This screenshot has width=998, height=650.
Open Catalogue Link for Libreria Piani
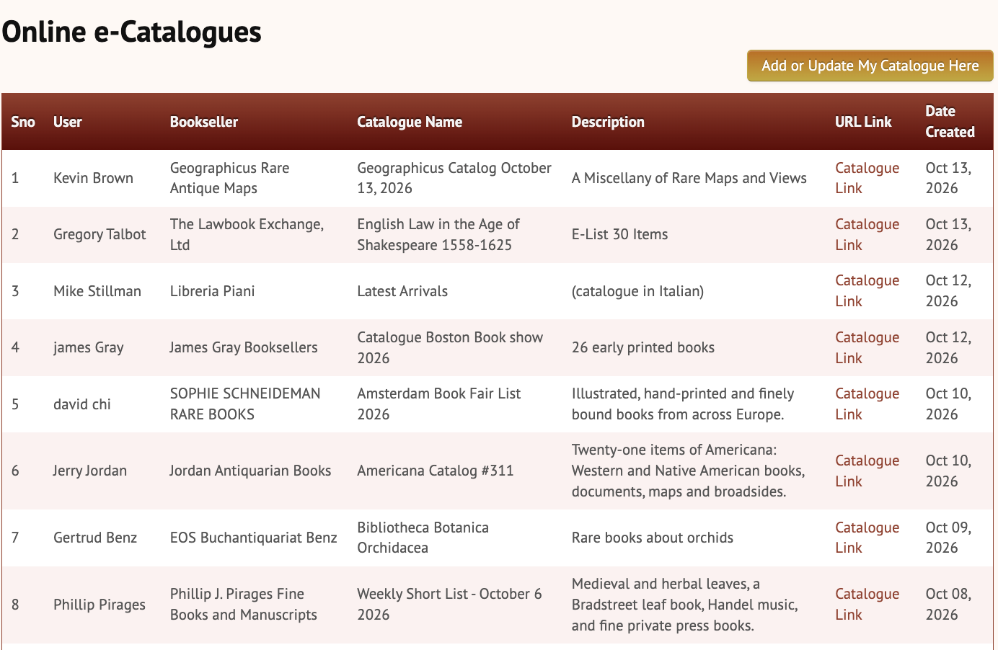[867, 291]
